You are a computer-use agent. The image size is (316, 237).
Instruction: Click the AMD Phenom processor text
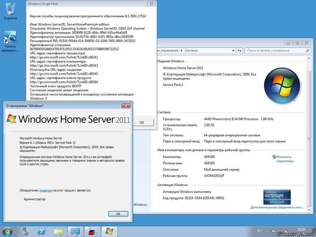pyautogui.click(x=238, y=119)
